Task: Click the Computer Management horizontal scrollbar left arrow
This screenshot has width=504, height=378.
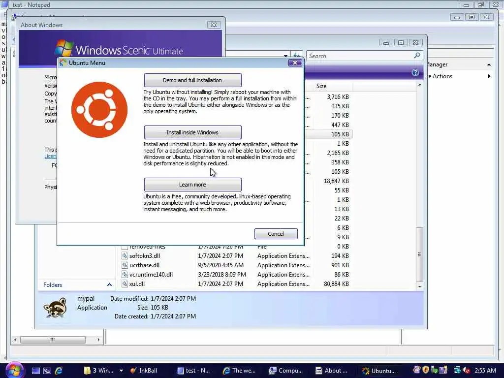Action: click(15, 340)
